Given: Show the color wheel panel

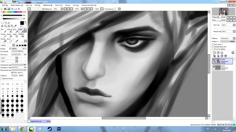Looking at the screenshot, I should click(x=2, y=9).
